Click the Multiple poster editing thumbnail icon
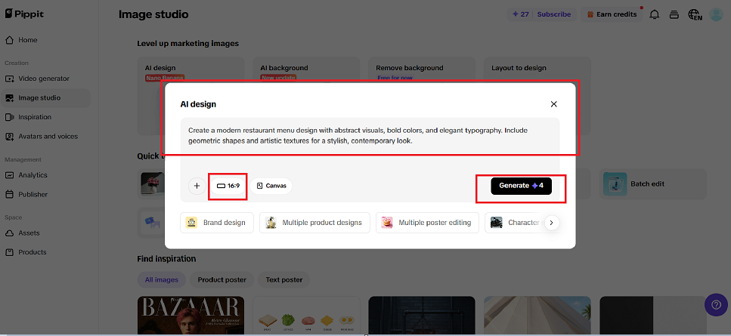This screenshot has height=336, width=731. tap(387, 223)
